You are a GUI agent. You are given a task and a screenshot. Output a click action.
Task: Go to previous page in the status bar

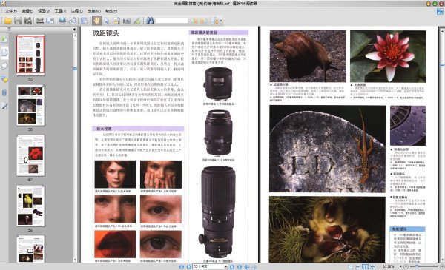(188, 266)
